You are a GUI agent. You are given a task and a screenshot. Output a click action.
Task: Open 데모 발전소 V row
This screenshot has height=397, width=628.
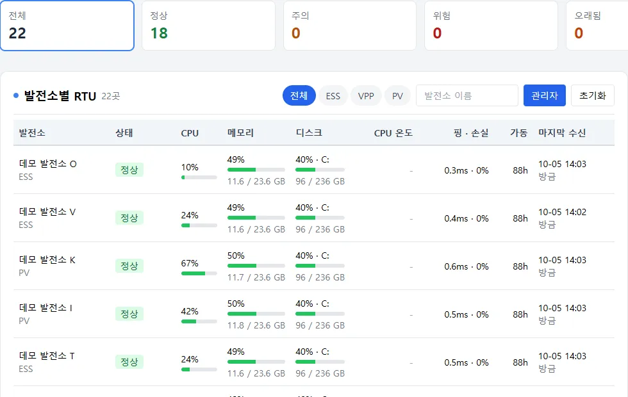tap(314, 218)
